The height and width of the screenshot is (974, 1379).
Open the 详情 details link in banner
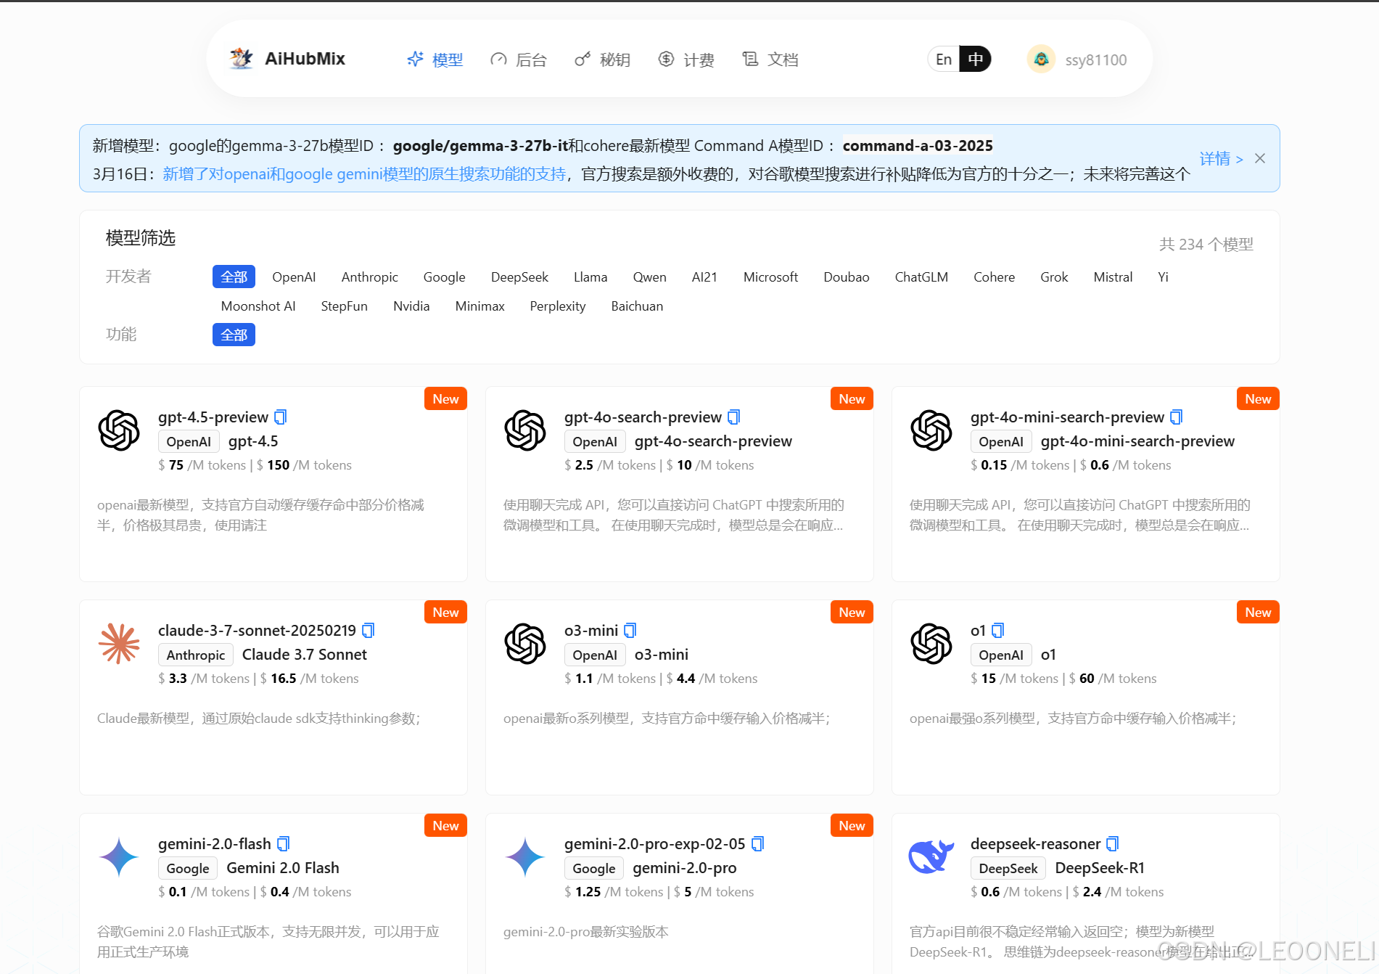1221,158
